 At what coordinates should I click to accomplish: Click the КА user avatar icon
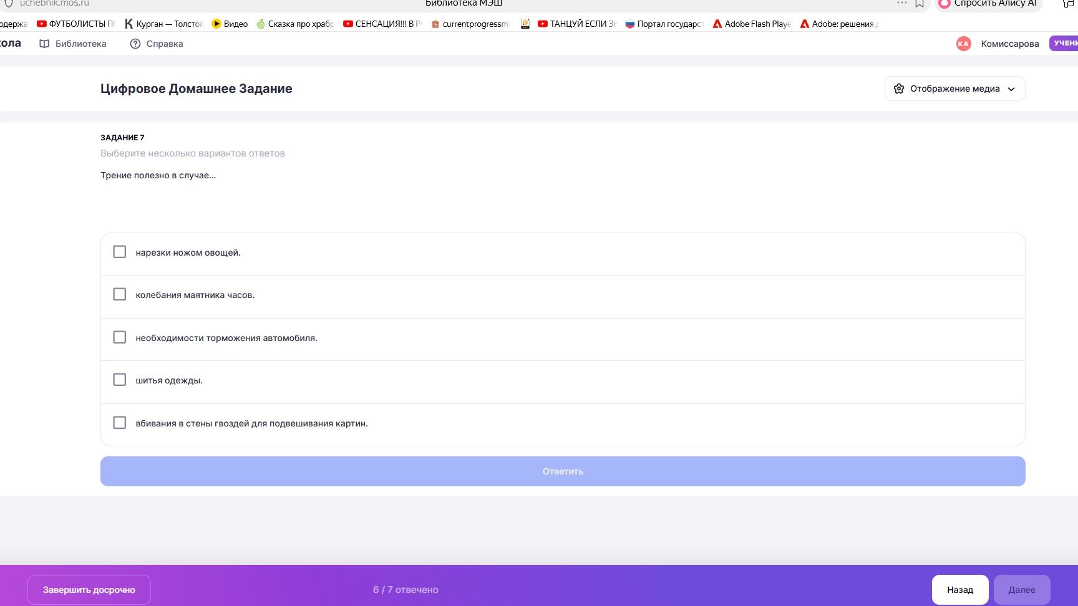coord(963,44)
